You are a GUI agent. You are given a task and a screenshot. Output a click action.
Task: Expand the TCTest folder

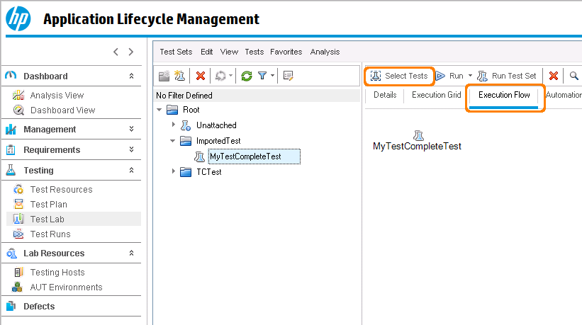click(174, 171)
